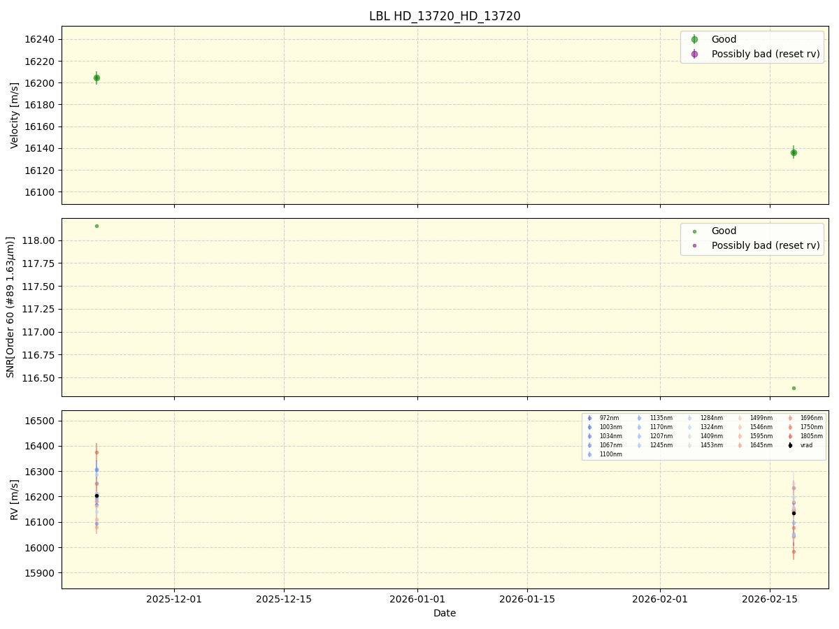Click the lowest red point near 15985 in RV panel
839x629 pixels.
coord(794,551)
